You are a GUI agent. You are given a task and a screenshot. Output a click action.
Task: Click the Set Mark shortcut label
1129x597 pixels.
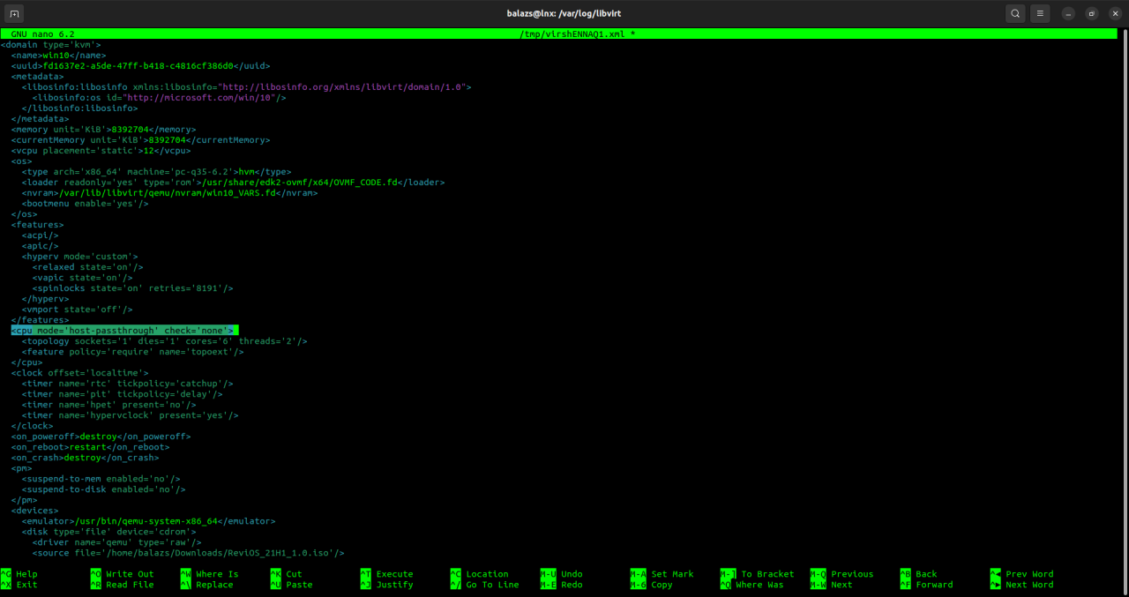(x=672, y=574)
